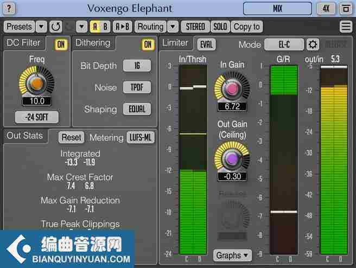Viewport: 356px width, 268px height.
Task: Toggle the SOLO button
Action: click(x=220, y=27)
